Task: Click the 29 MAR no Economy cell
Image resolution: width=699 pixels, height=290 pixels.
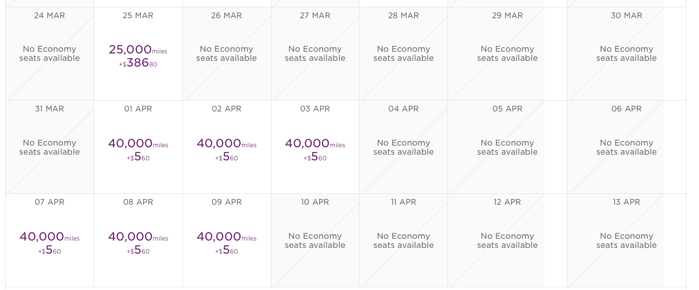Action: tap(507, 54)
